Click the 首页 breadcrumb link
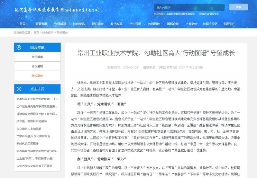 pyautogui.click(x=36, y=32)
